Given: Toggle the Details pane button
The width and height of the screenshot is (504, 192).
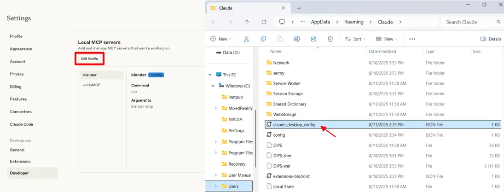Looking at the screenshot, I should 491,39.
